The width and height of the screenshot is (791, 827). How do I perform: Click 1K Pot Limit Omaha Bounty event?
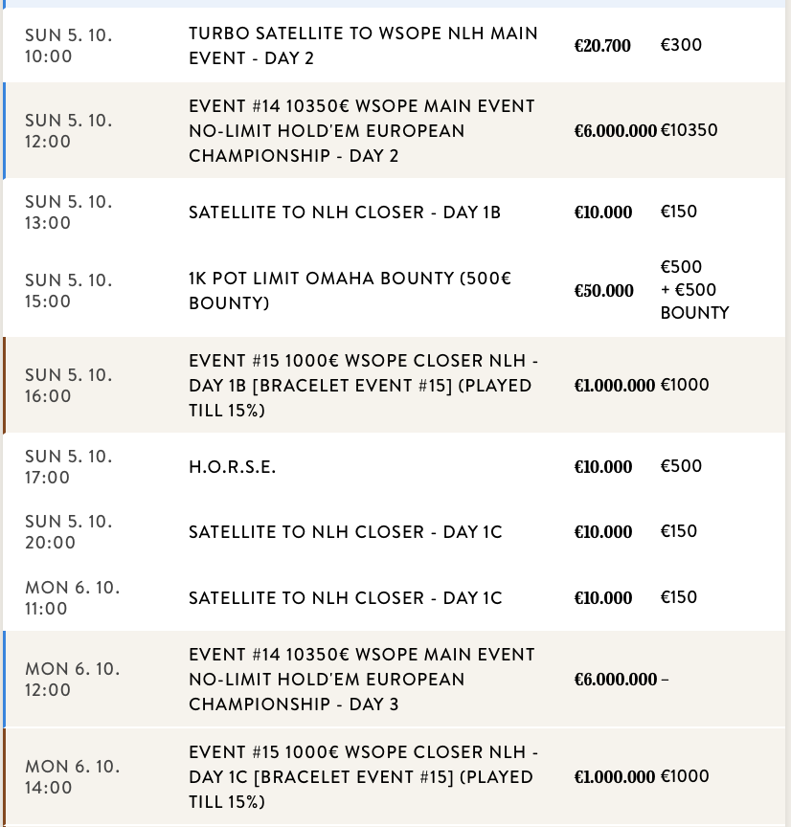click(x=350, y=290)
